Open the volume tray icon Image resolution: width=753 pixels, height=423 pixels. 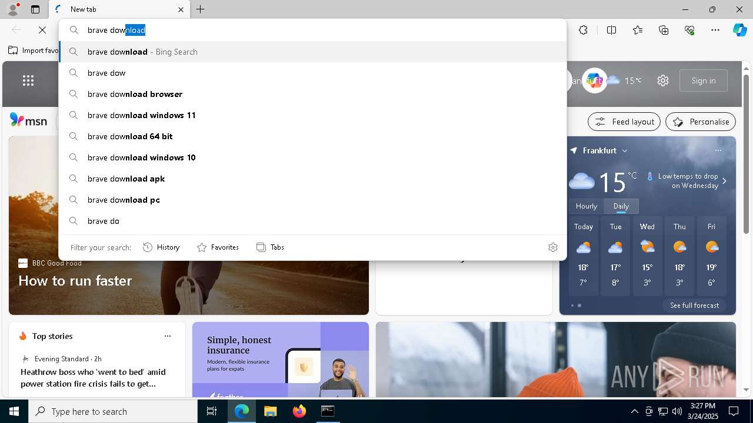pos(677,411)
